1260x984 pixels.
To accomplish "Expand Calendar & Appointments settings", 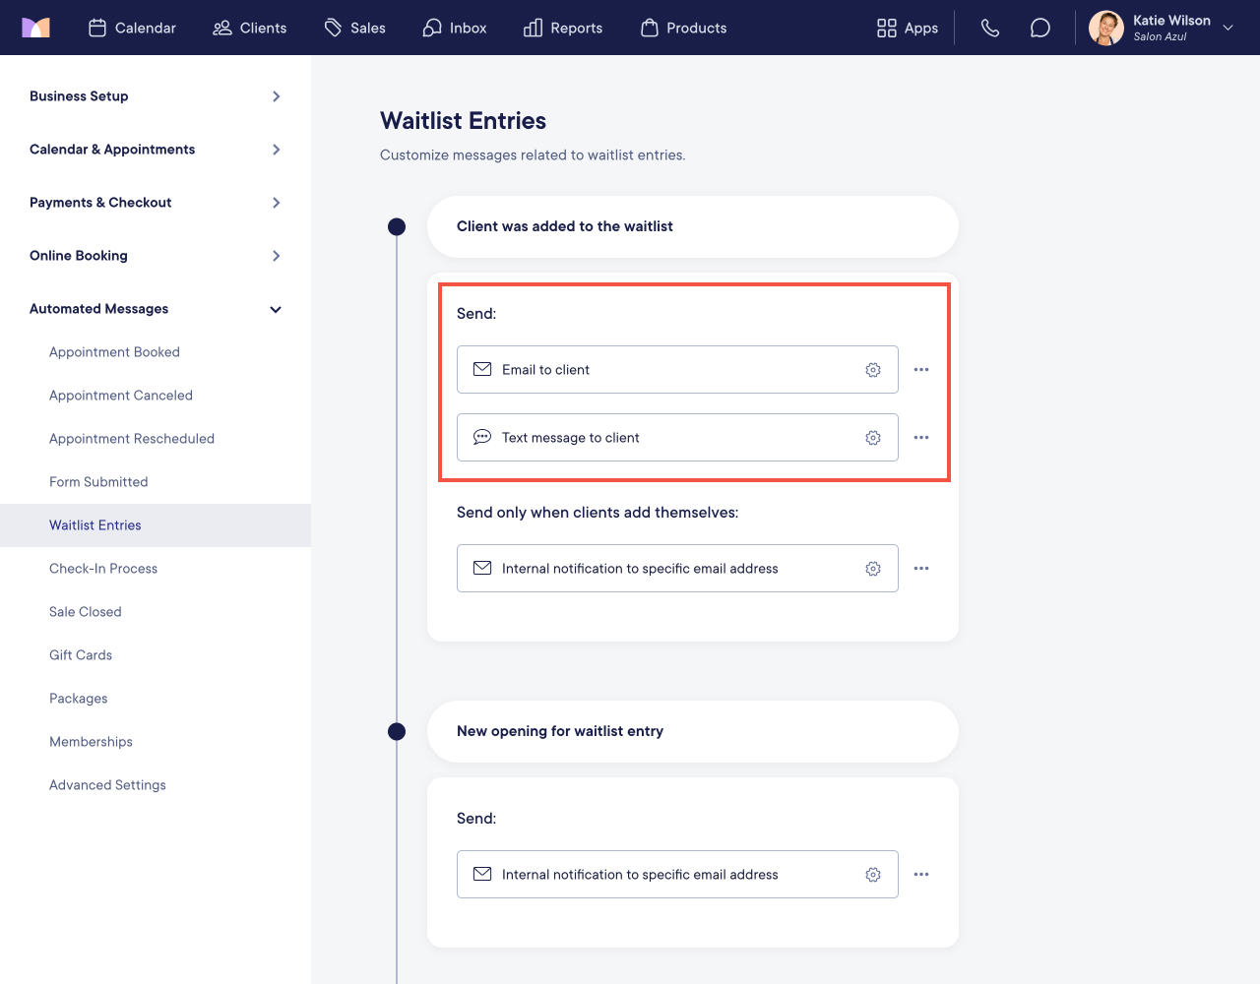I will (156, 150).
